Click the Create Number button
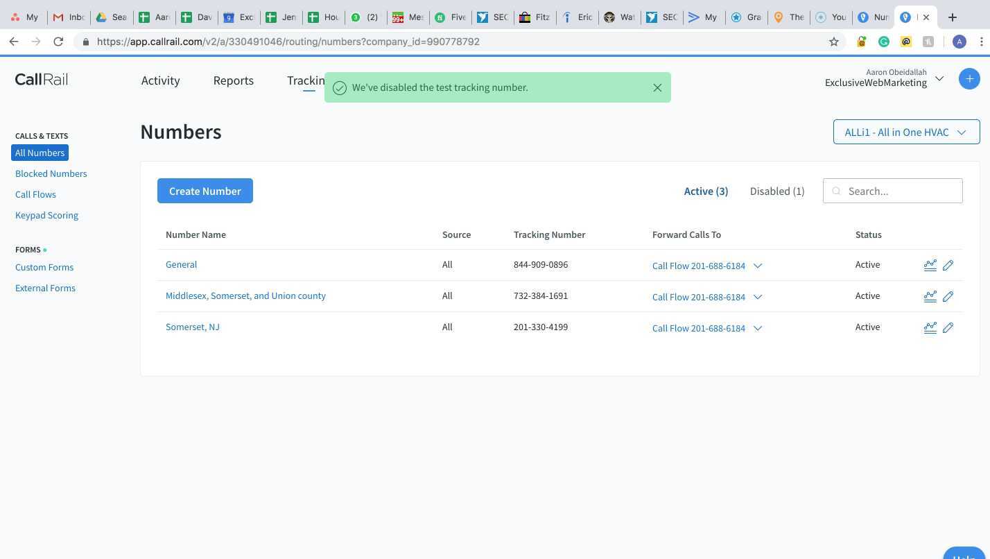 pos(205,191)
